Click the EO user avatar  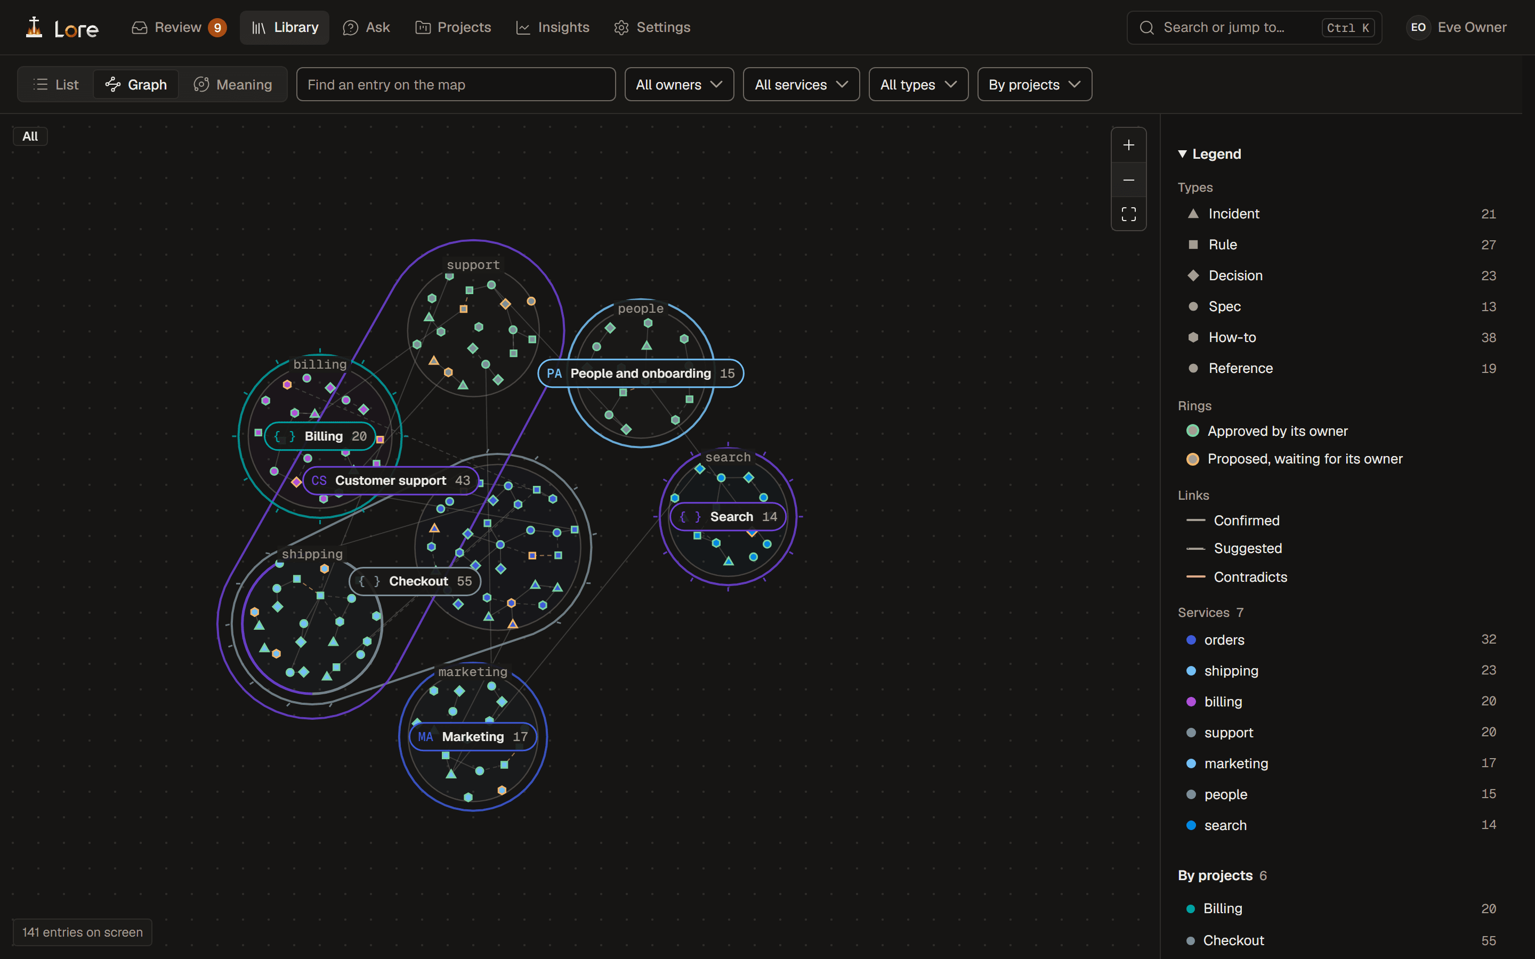click(1418, 27)
